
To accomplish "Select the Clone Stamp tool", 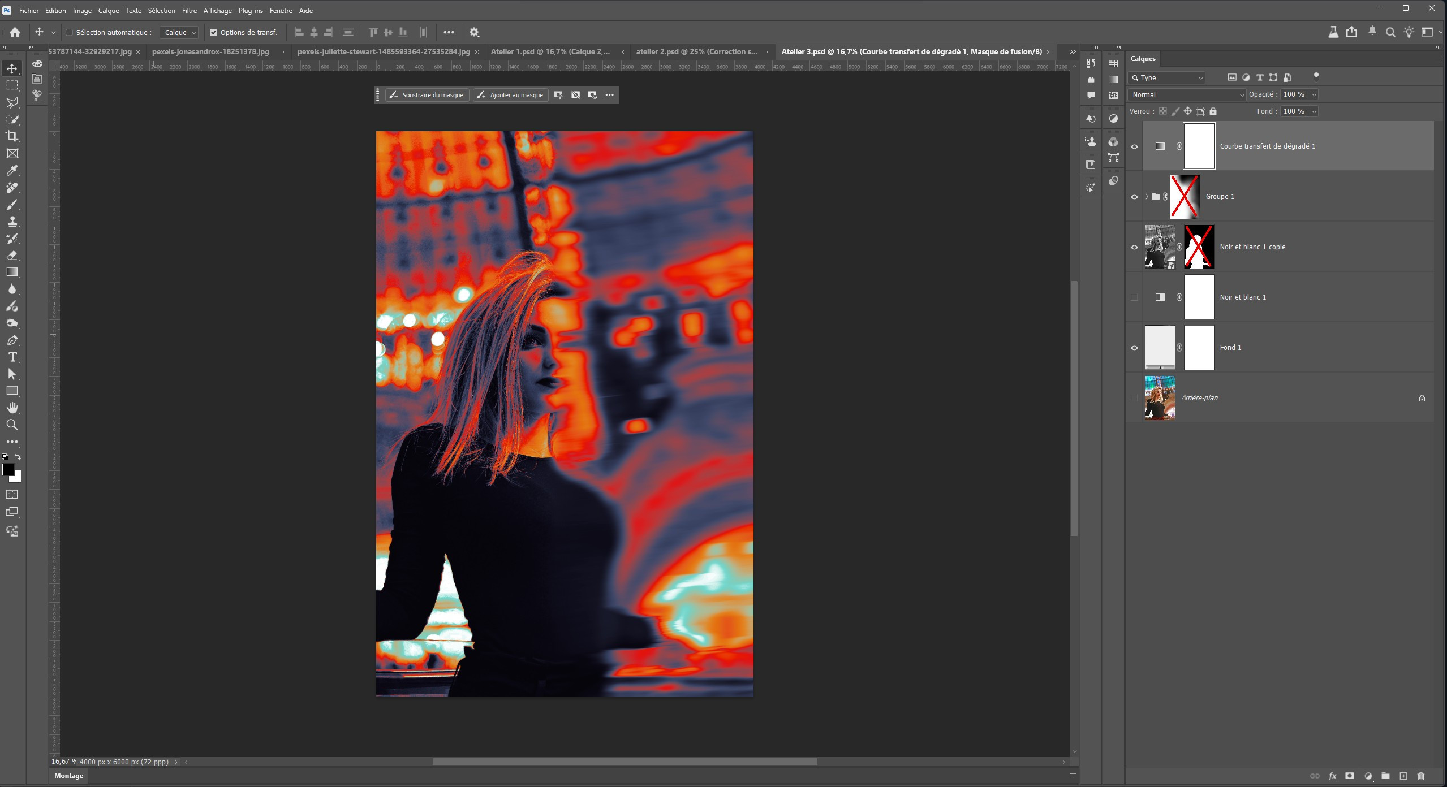I will pyautogui.click(x=12, y=221).
